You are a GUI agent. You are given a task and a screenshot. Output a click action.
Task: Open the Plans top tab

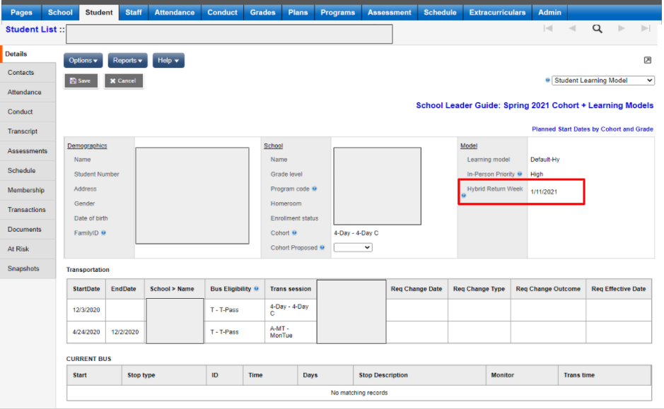(298, 12)
